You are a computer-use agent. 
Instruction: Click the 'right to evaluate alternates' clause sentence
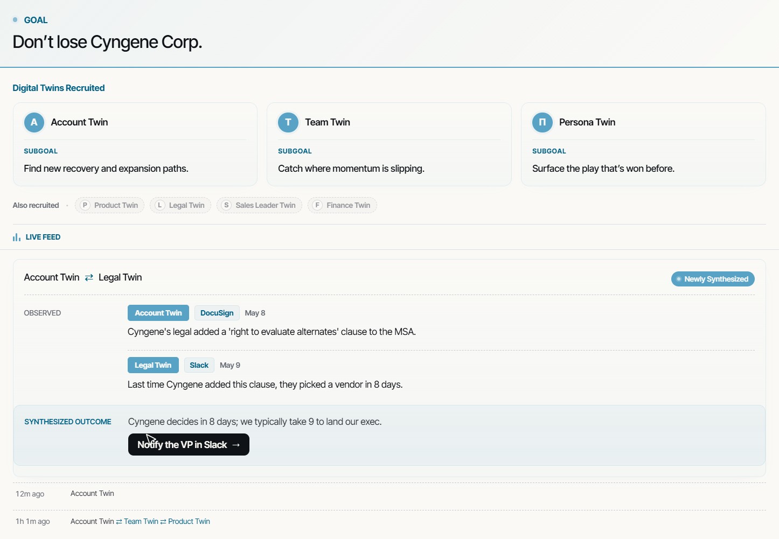(x=272, y=332)
